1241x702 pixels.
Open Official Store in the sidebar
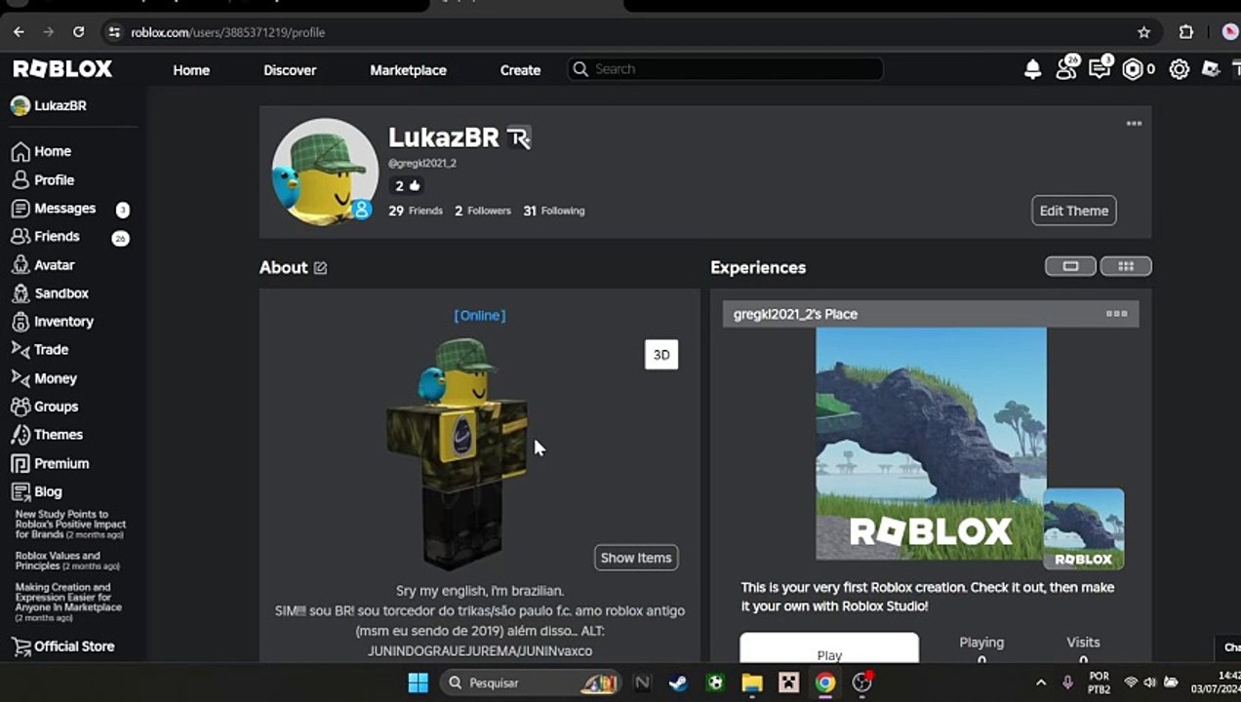[62, 646]
